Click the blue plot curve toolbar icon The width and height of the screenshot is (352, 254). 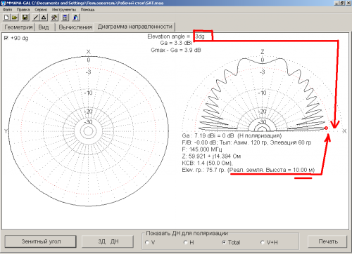[76, 18]
